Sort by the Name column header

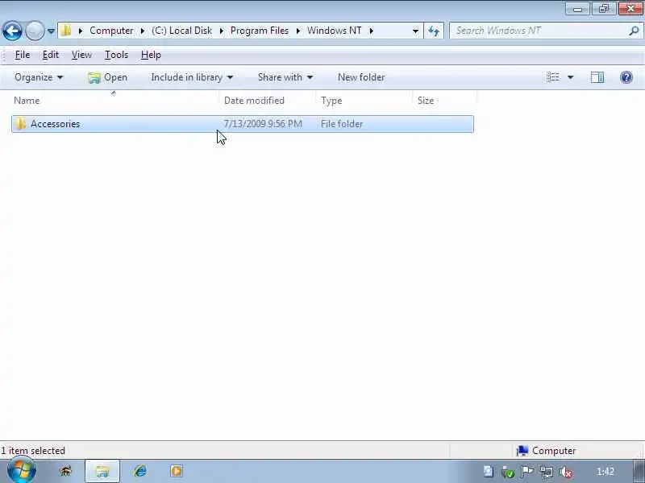click(x=115, y=101)
